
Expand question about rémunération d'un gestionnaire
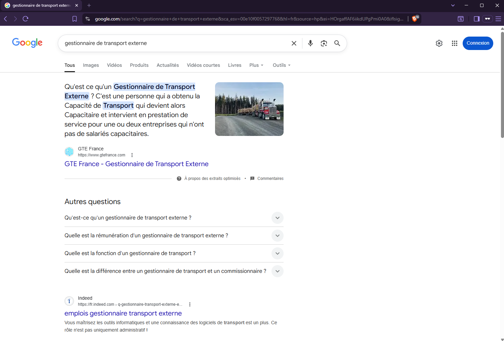(x=278, y=236)
